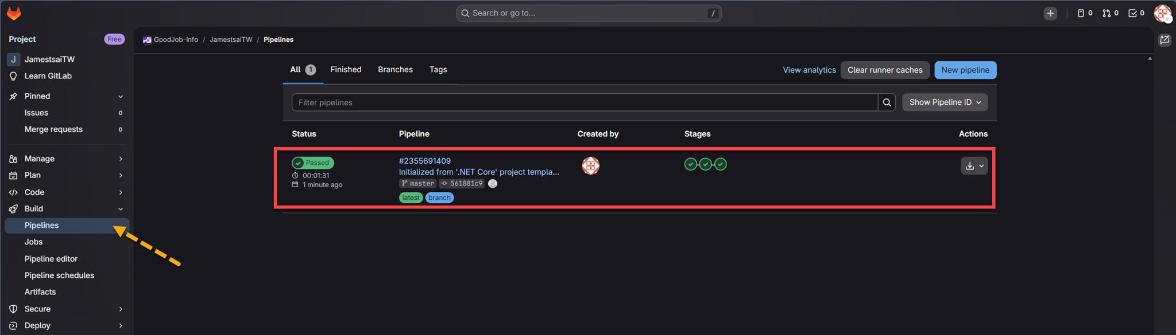Open the Show Pipeline ID dropdown
This screenshot has height=335, width=1176.
click(x=945, y=103)
